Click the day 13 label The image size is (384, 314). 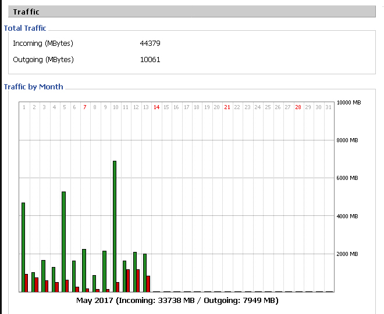[x=146, y=107]
